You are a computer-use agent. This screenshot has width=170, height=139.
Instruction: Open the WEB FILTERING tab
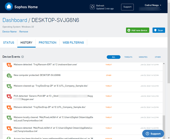coord(73,43)
